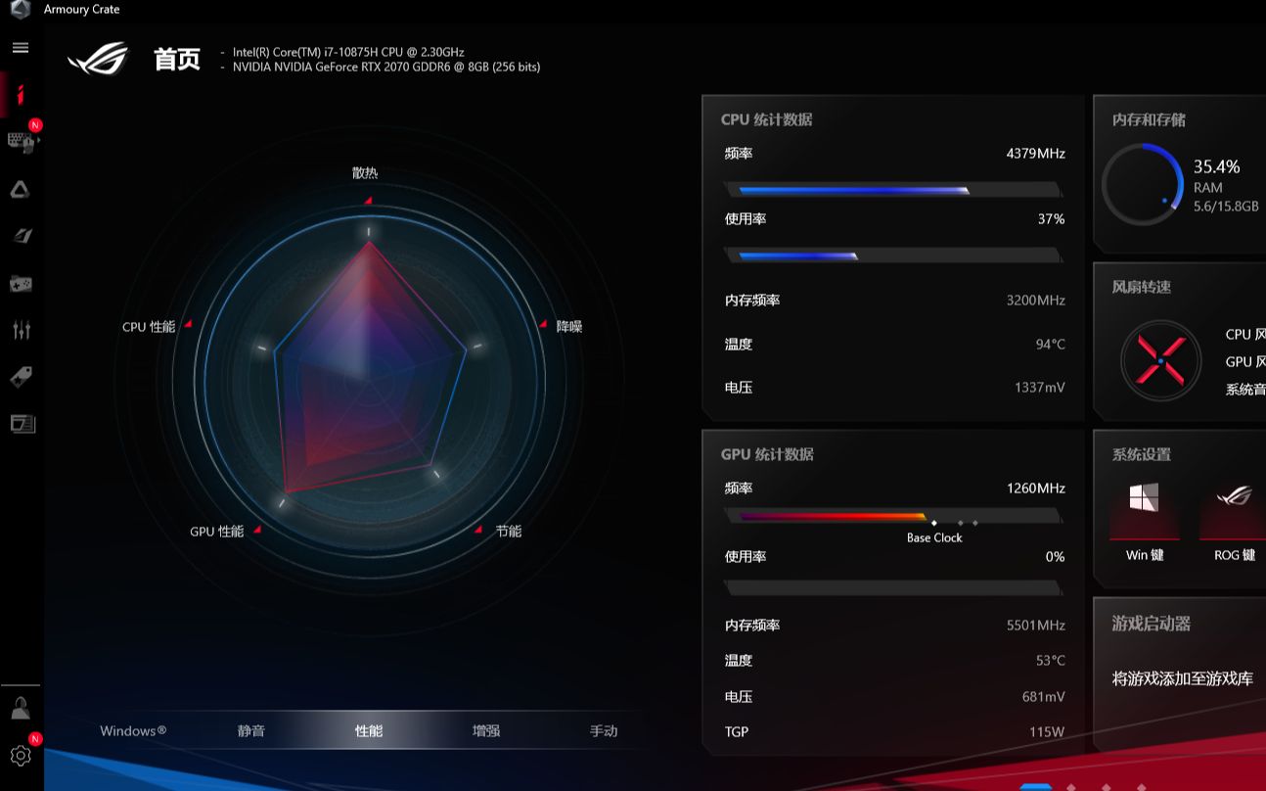Click the 内存和存储 panel title

[1149, 119]
